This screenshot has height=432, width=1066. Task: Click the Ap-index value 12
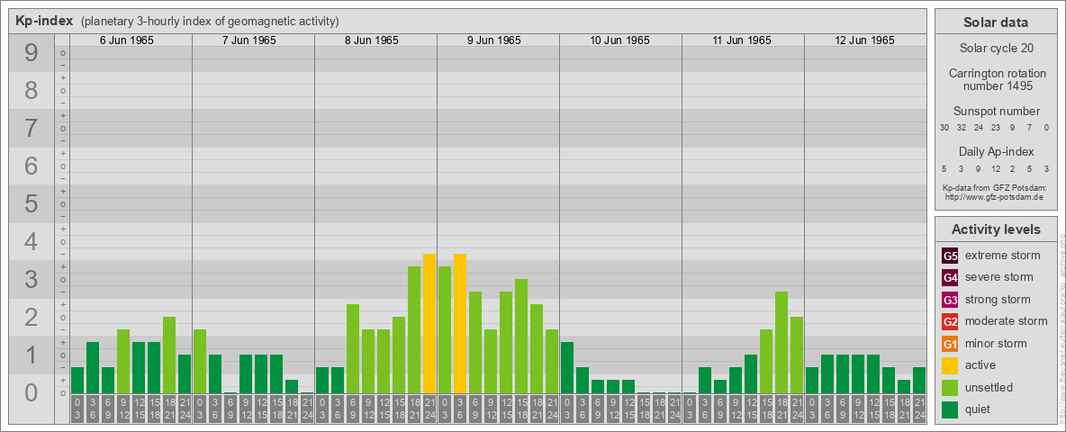coord(995,168)
